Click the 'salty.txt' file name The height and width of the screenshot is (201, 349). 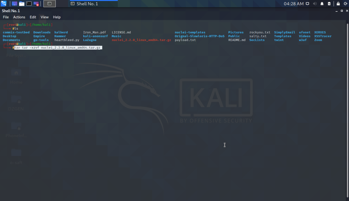click(x=258, y=36)
